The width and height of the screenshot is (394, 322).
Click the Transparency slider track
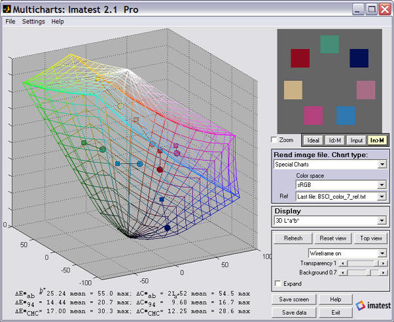363,263
